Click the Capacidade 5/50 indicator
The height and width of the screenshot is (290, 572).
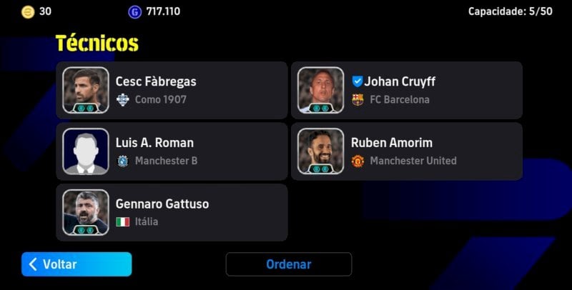[510, 11]
